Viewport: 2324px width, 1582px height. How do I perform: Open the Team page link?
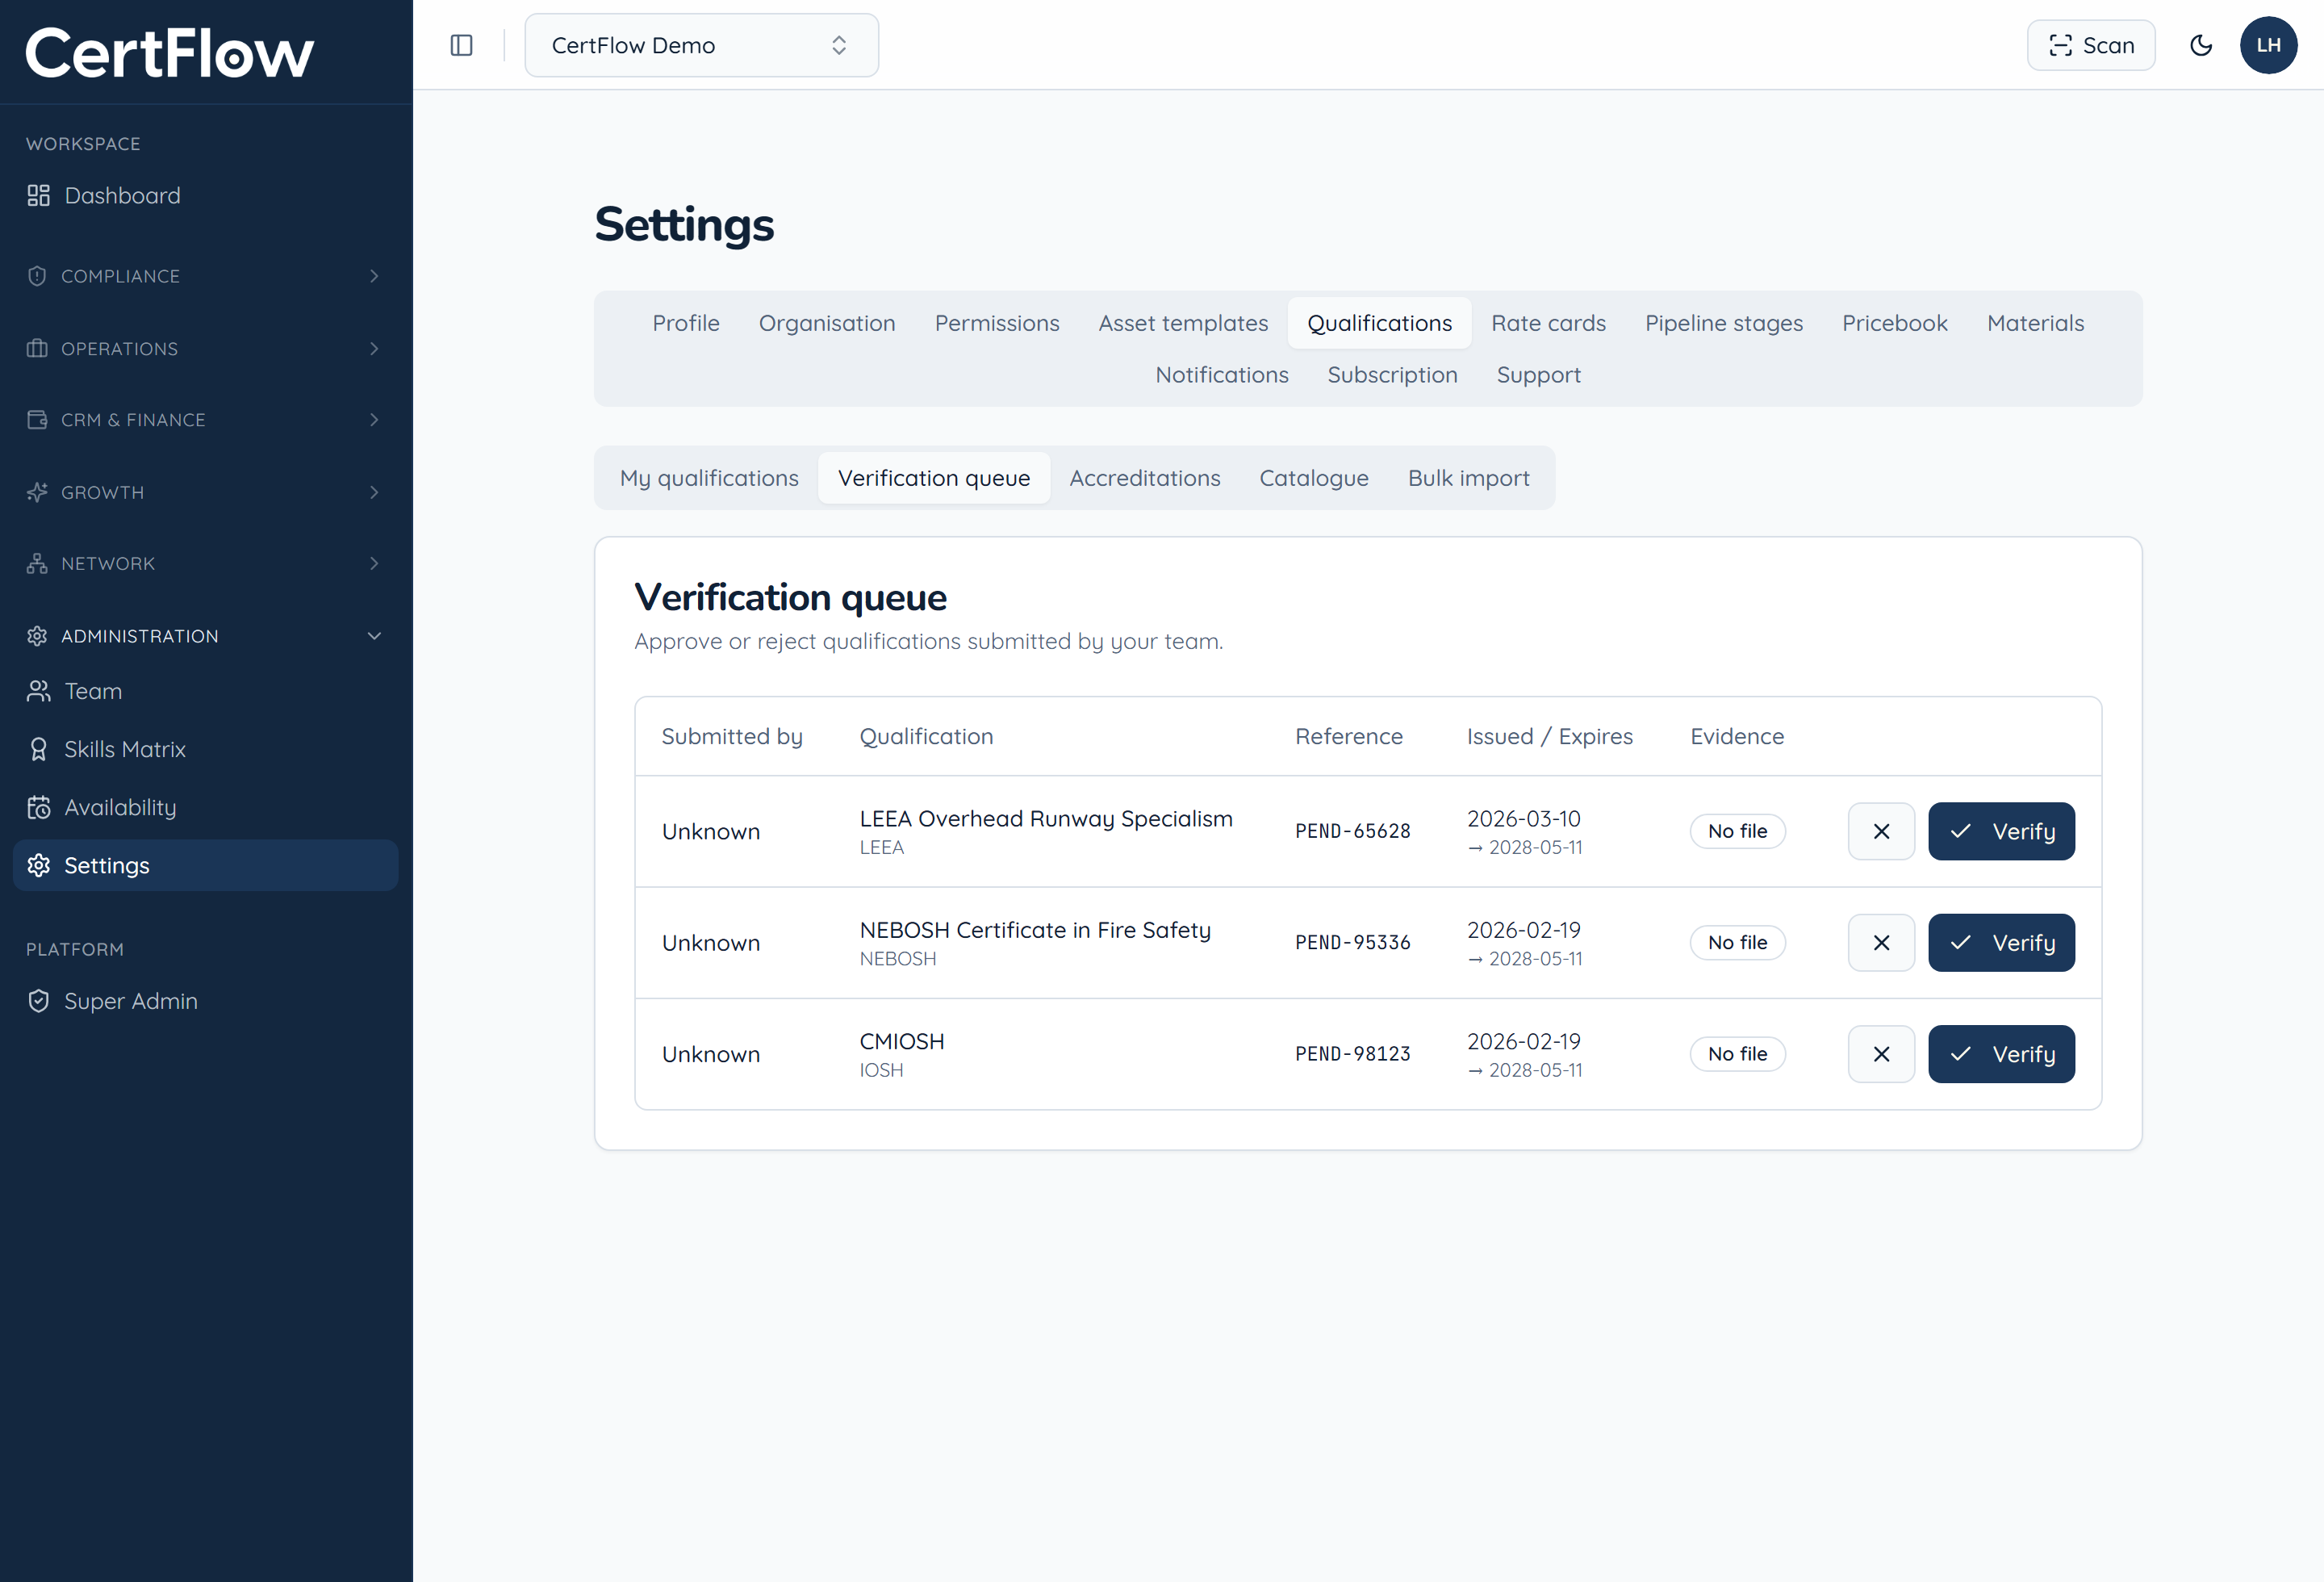pos(205,691)
